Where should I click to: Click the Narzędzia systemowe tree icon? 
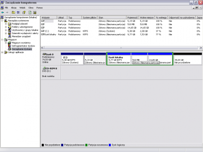click(x=6, y=21)
